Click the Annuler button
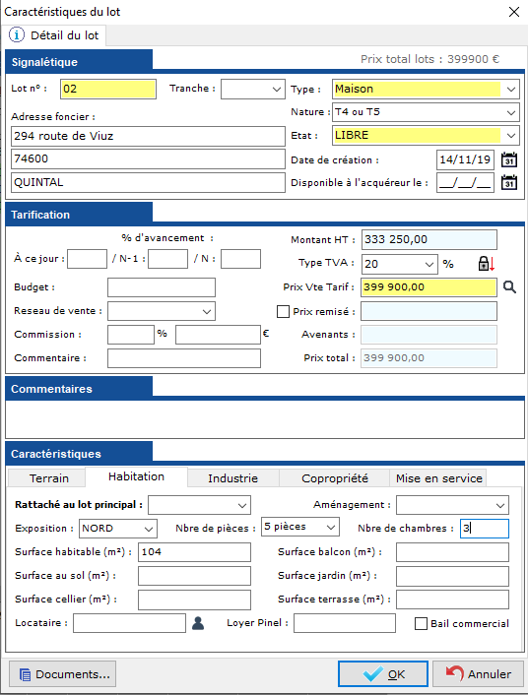Viewport: 528px width, 695px height. click(479, 674)
